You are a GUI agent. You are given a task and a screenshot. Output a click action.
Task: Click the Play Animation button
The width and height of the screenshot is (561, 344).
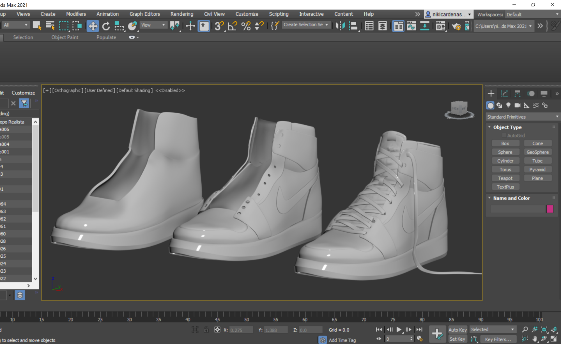399,330
